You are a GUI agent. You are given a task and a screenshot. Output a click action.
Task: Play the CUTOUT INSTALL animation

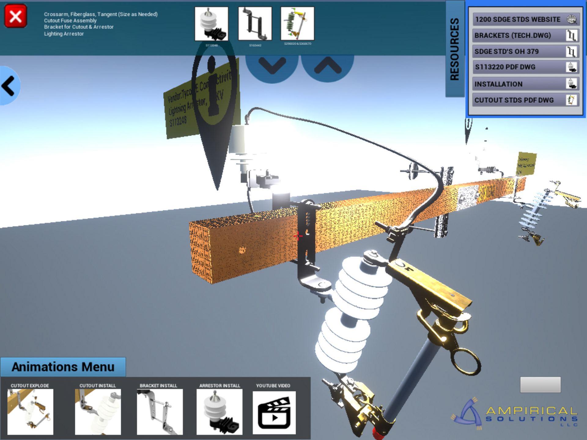98,411
